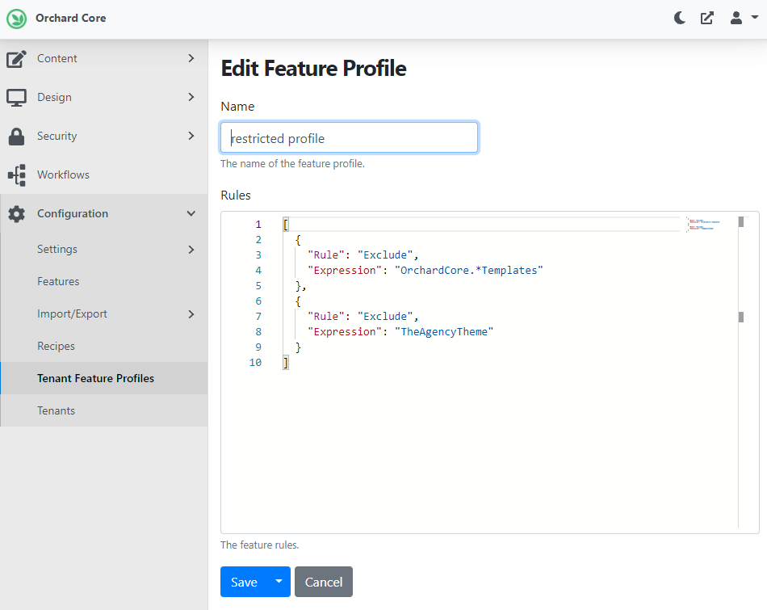The width and height of the screenshot is (767, 610).
Task: Focus the Name input field
Action: (350, 137)
